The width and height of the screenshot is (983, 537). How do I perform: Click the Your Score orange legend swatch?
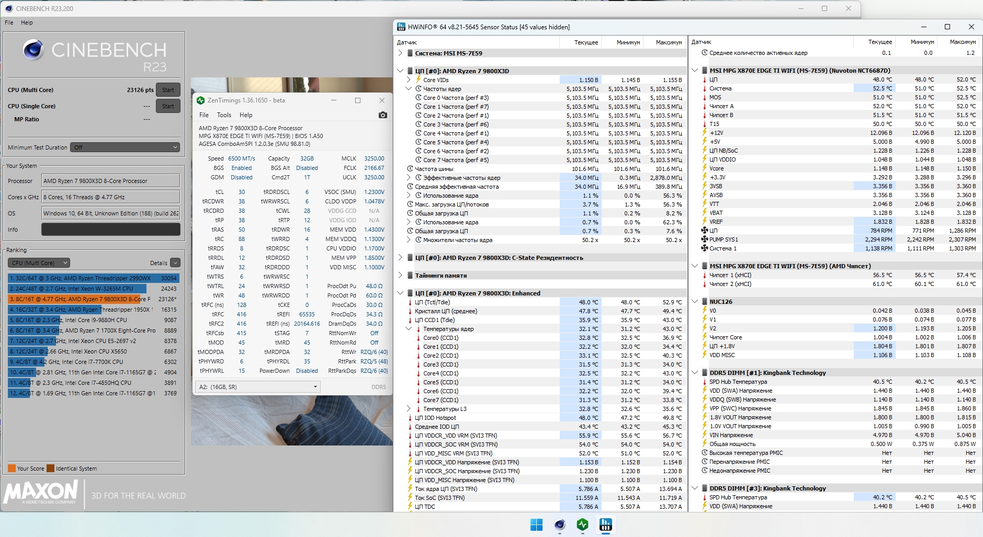pyautogui.click(x=12, y=469)
